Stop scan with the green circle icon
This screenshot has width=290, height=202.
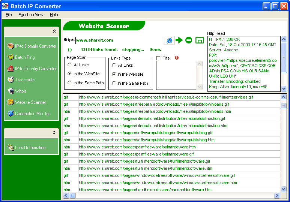click(x=189, y=40)
